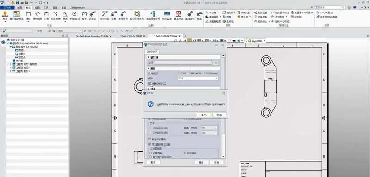Close the ZW3D save prompt dialog
Screen dimensions: 370x177
tap(224, 93)
